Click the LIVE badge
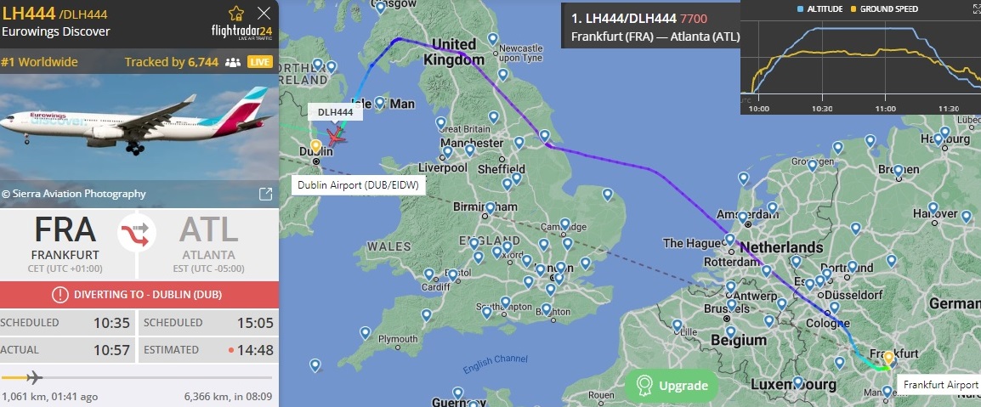Image resolution: width=981 pixels, height=407 pixels. 259,62
